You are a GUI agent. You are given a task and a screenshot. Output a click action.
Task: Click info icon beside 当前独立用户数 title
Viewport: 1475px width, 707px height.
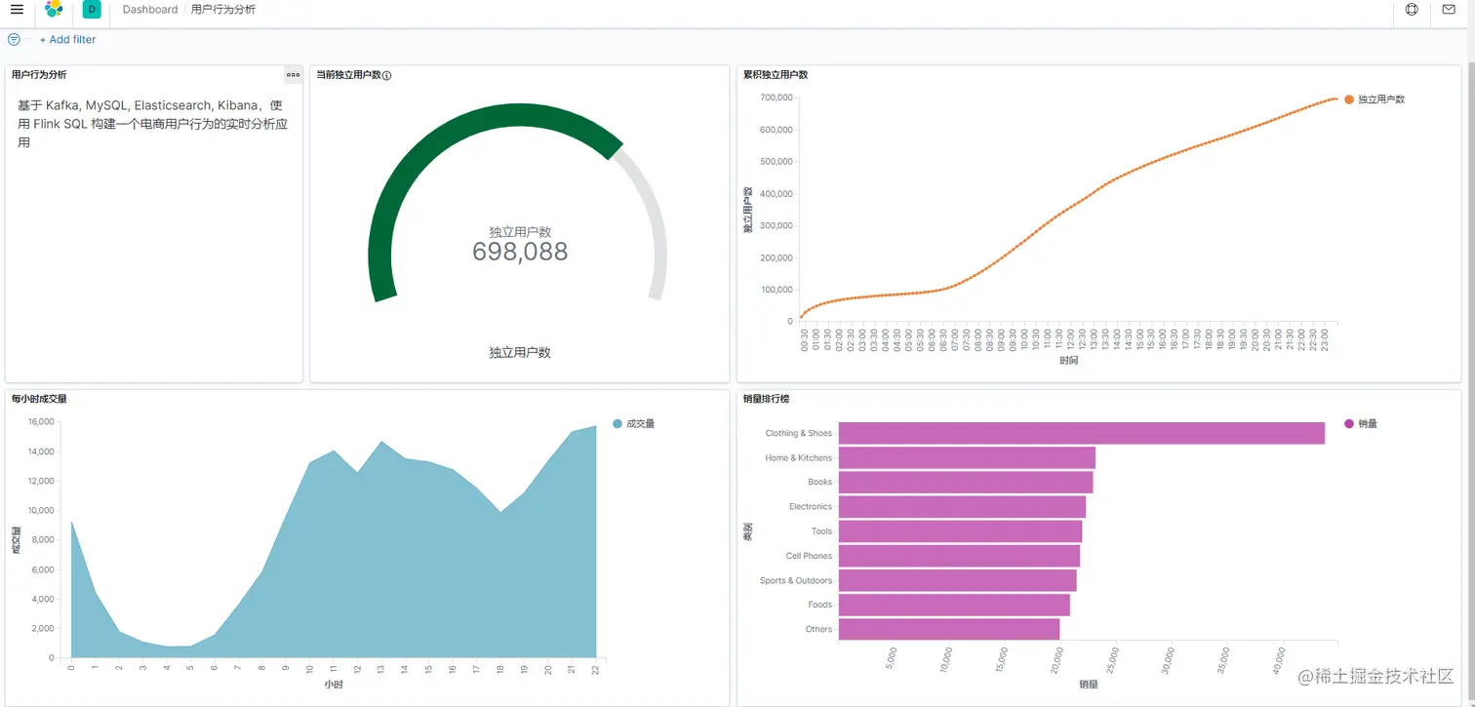387,75
